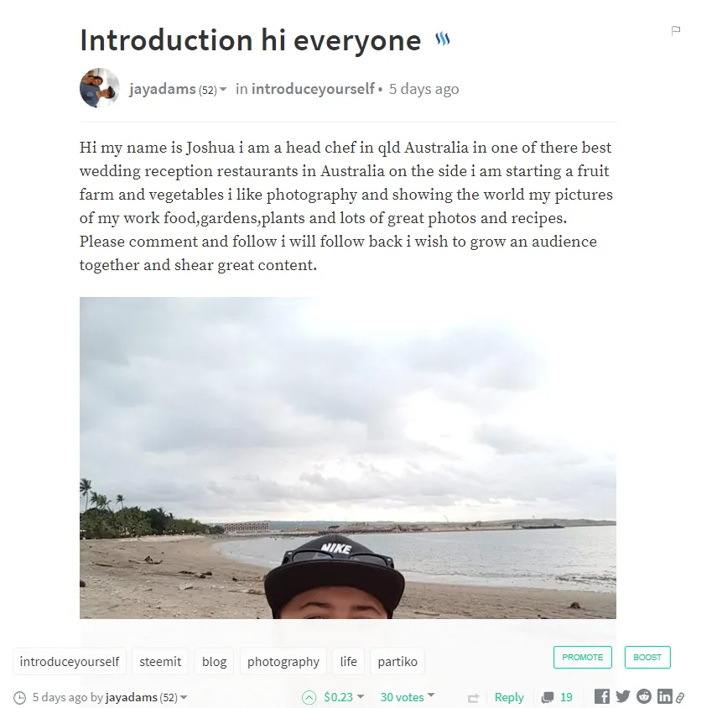
Task: Share the post on Twitter
Action: point(623,696)
